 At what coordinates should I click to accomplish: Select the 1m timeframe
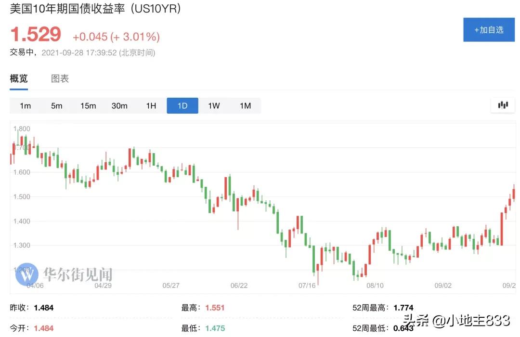[x=26, y=106]
